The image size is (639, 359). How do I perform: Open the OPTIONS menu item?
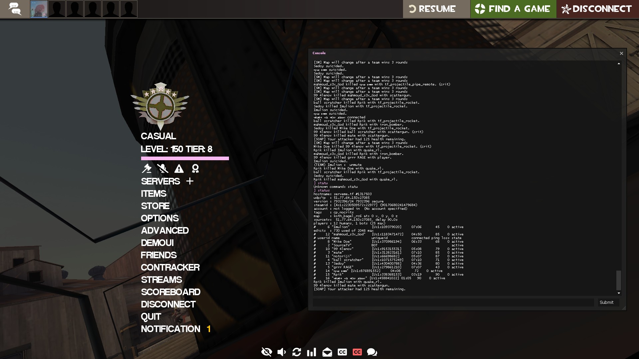160,218
